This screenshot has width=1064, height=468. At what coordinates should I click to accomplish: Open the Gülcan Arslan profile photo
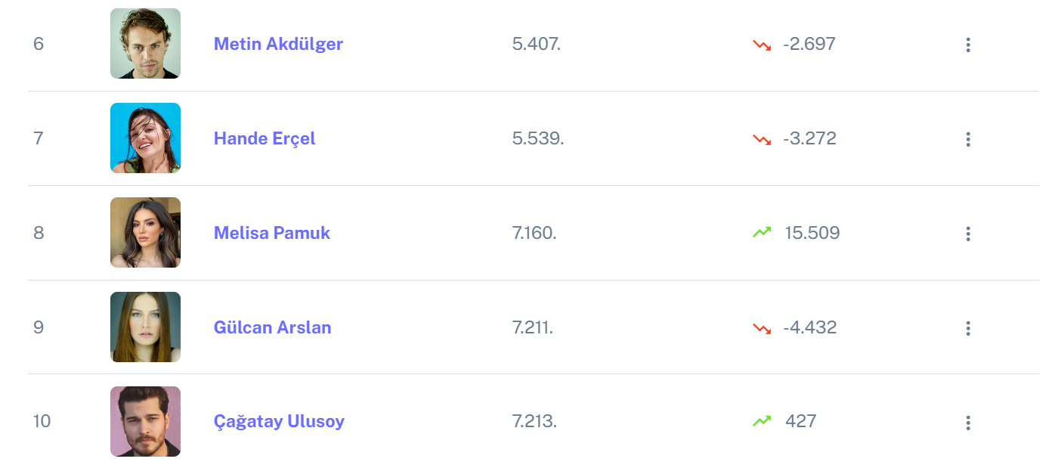[x=145, y=327]
